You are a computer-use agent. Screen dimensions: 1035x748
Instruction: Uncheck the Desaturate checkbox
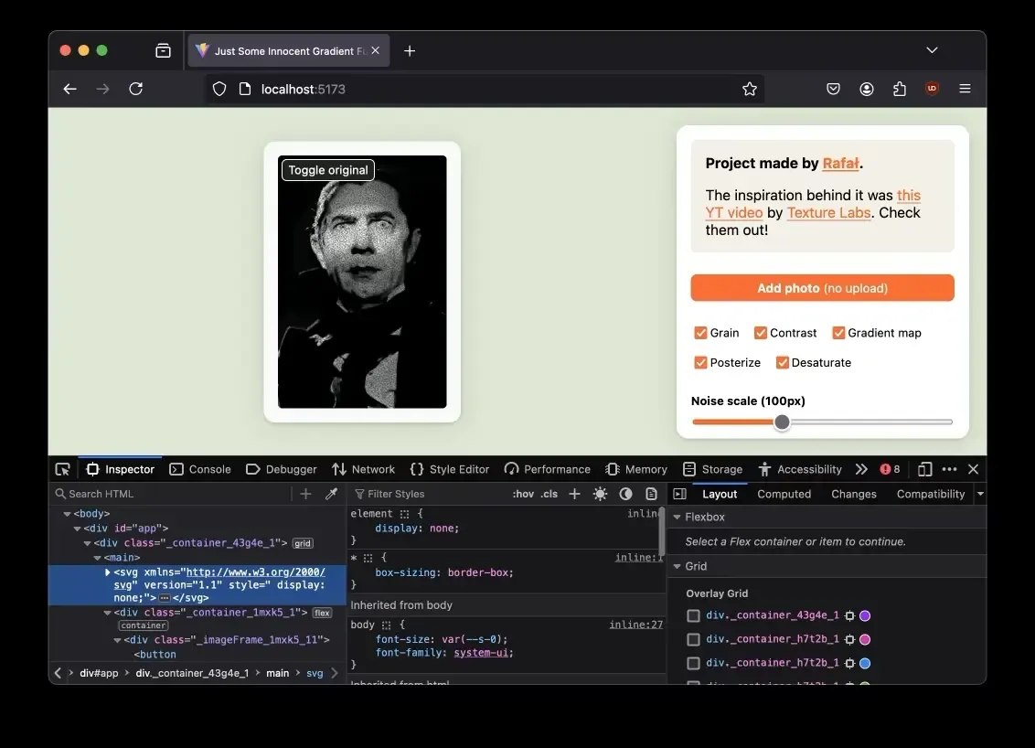coord(782,362)
